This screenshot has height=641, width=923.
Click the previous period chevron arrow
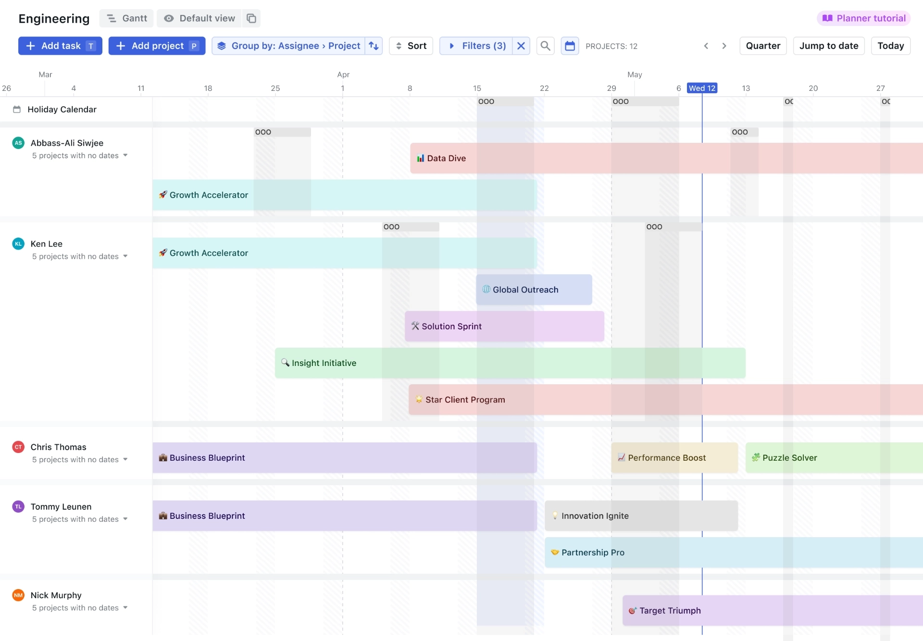tap(706, 46)
